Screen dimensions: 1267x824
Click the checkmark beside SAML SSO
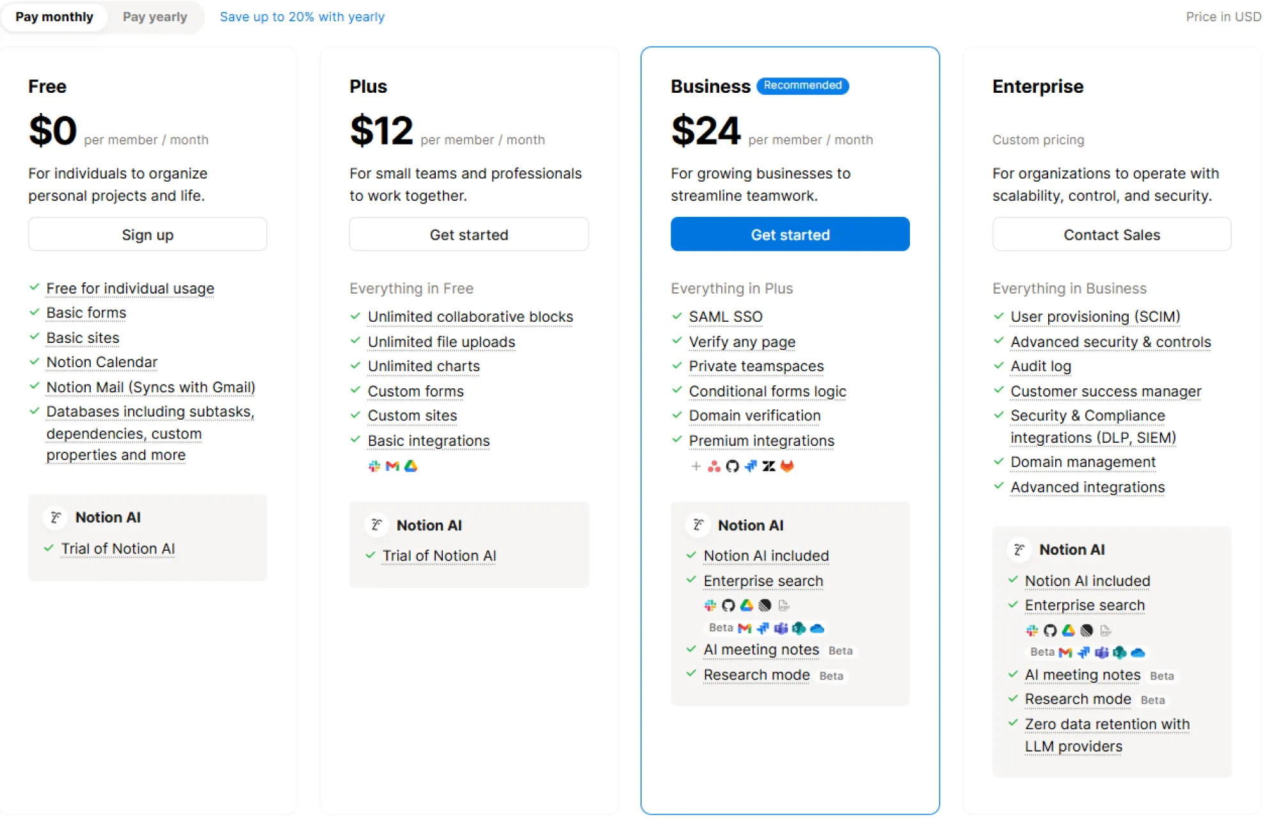pyautogui.click(x=677, y=315)
